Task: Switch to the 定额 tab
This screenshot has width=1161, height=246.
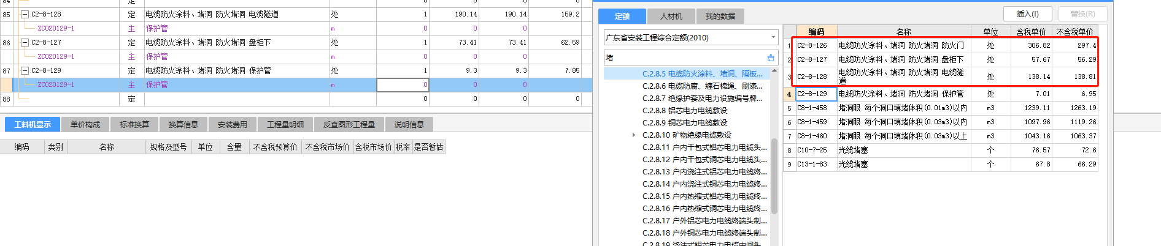Action: point(622,16)
